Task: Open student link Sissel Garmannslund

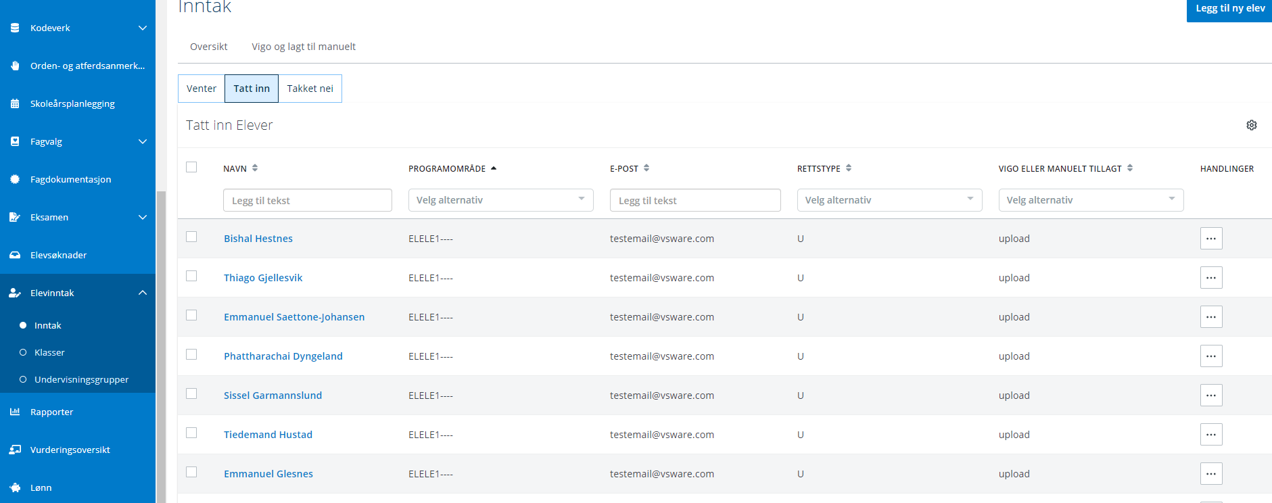Action: pyautogui.click(x=273, y=396)
